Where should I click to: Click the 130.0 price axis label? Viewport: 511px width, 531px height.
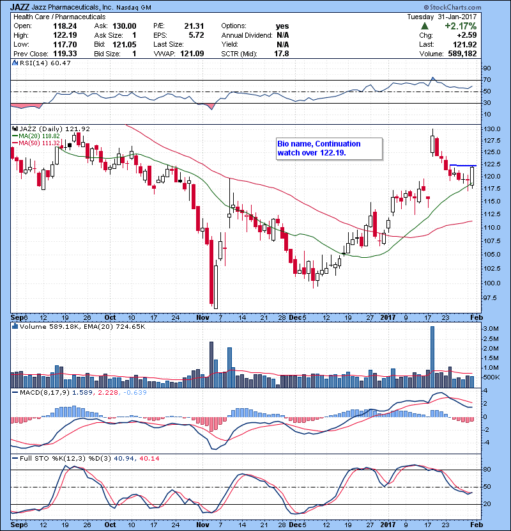click(x=492, y=129)
